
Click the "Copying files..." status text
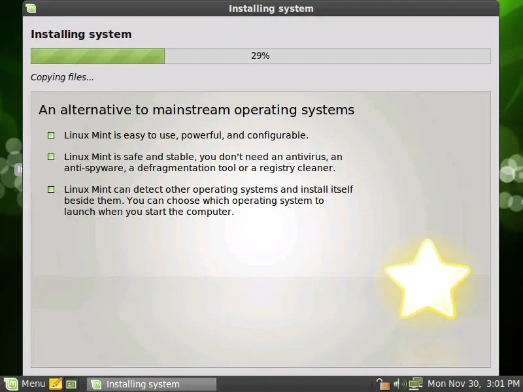[x=62, y=77]
